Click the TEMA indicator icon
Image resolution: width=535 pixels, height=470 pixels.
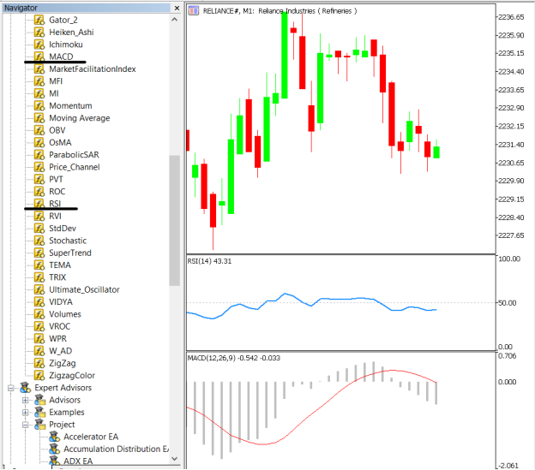click(39, 265)
